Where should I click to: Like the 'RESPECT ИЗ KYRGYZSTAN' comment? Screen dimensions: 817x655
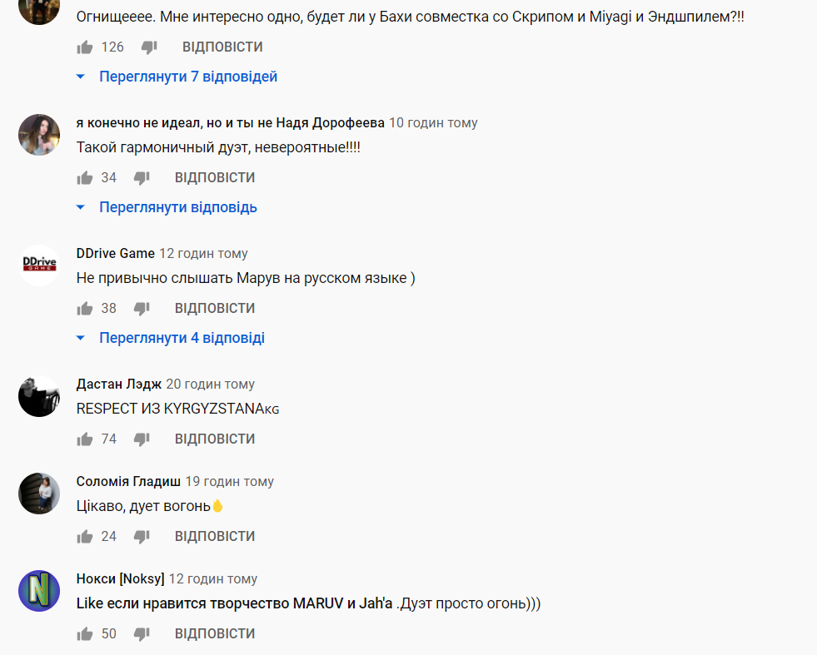(x=84, y=439)
